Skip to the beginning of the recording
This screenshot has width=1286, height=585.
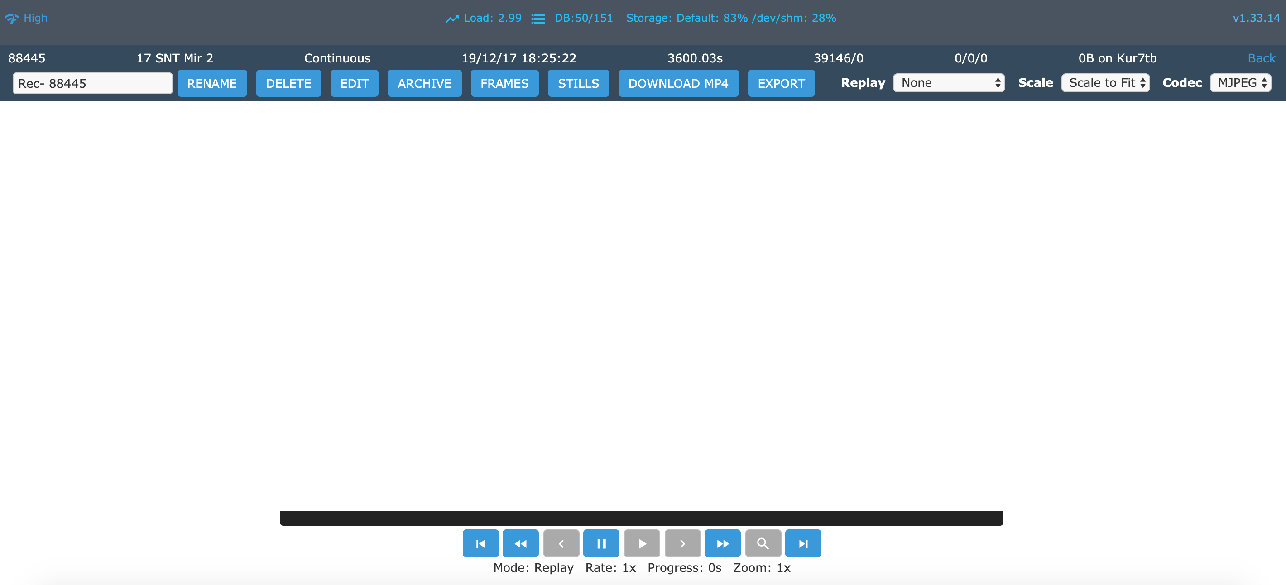click(481, 543)
